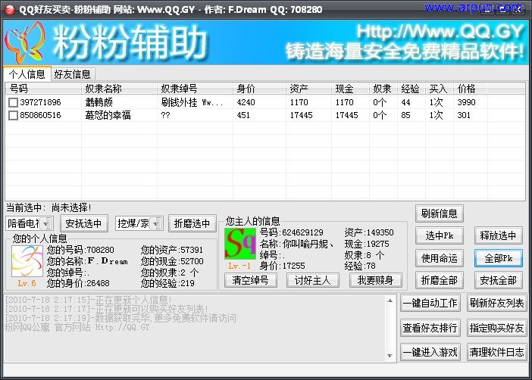The image size is (532, 380).
Task: Click the 安抚全部 button
Action: 498,280
